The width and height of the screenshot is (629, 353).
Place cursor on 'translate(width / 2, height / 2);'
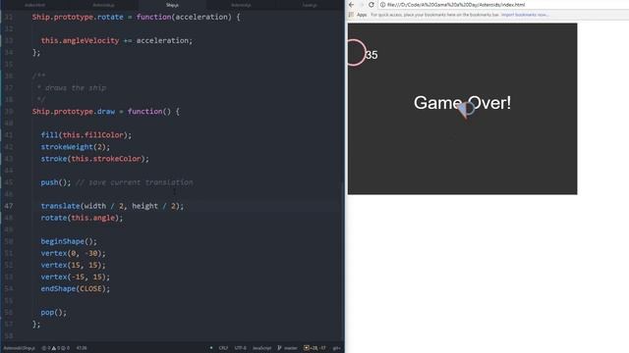click(x=112, y=206)
